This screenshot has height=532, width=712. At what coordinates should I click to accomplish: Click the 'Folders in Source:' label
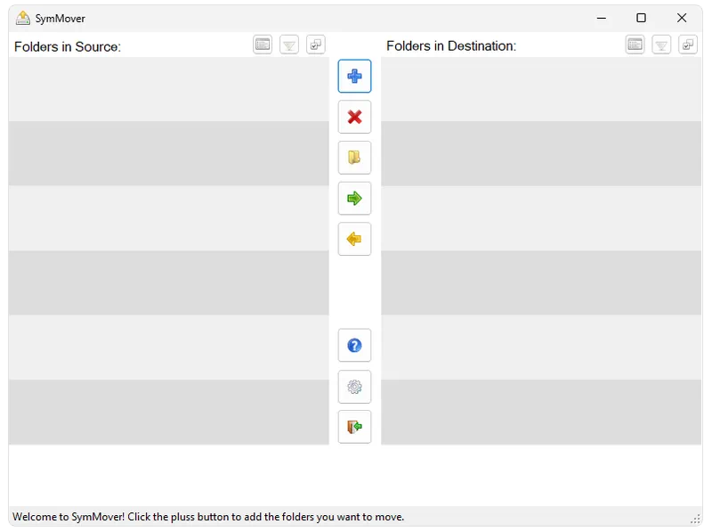68,47
